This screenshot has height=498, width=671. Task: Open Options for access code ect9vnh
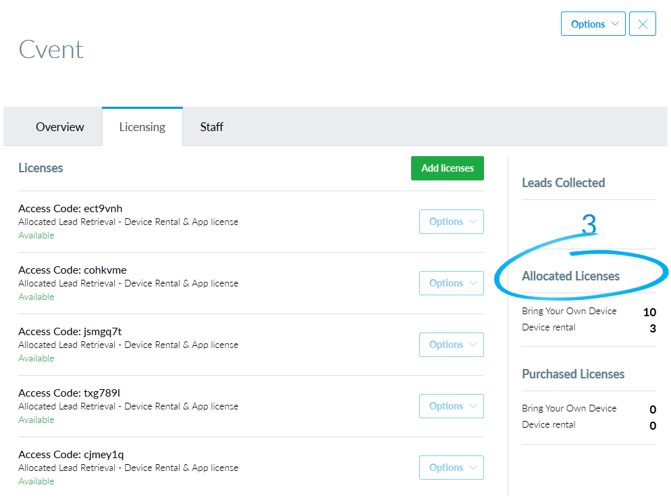click(451, 221)
